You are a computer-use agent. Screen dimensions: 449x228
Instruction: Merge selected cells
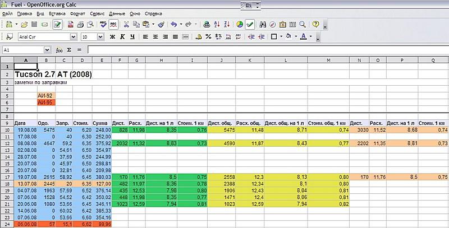pyautogui.click(x=185, y=37)
